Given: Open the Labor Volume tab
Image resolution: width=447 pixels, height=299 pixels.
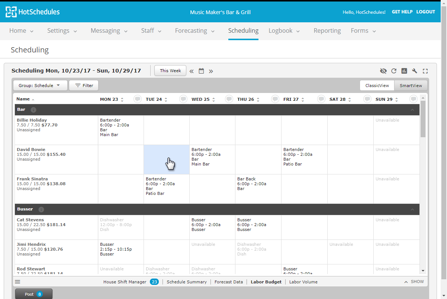Looking at the screenshot, I should click(x=303, y=282).
